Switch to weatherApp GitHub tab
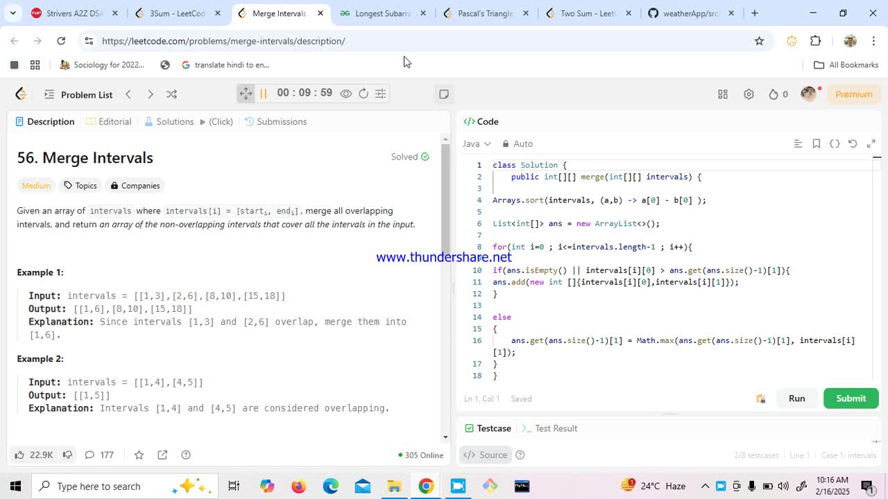 tap(690, 13)
